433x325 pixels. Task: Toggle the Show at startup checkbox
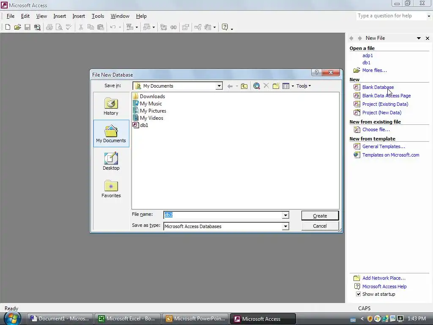pyautogui.click(x=358, y=294)
